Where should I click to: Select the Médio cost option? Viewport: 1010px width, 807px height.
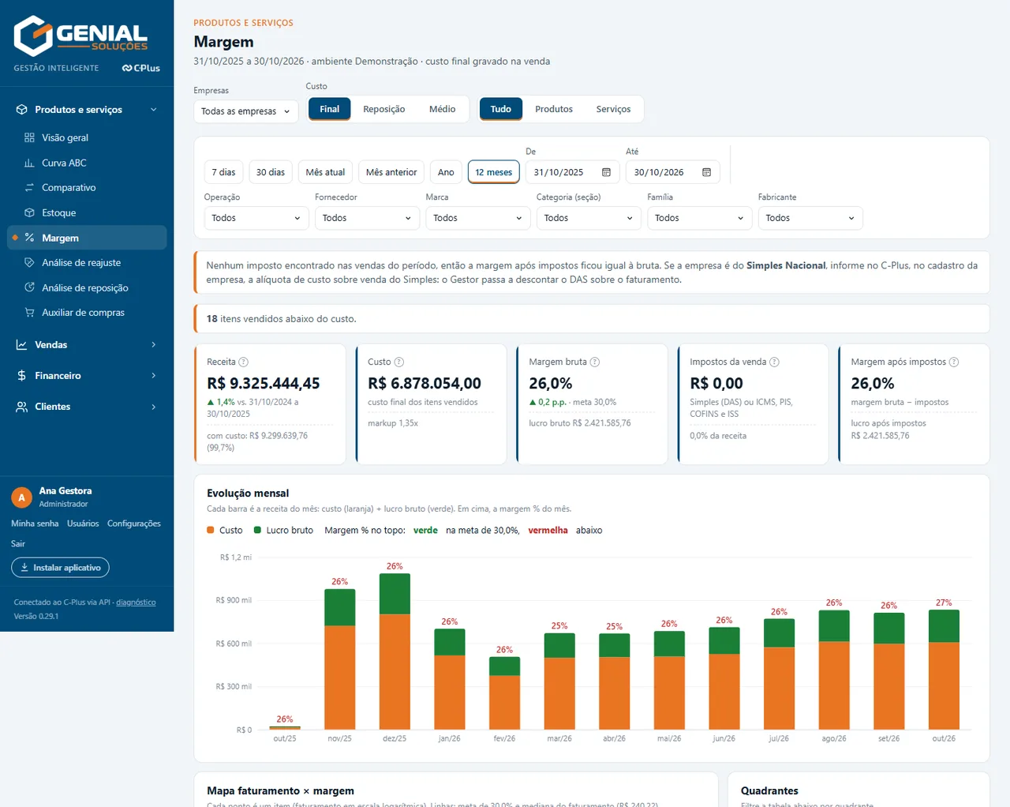click(442, 109)
